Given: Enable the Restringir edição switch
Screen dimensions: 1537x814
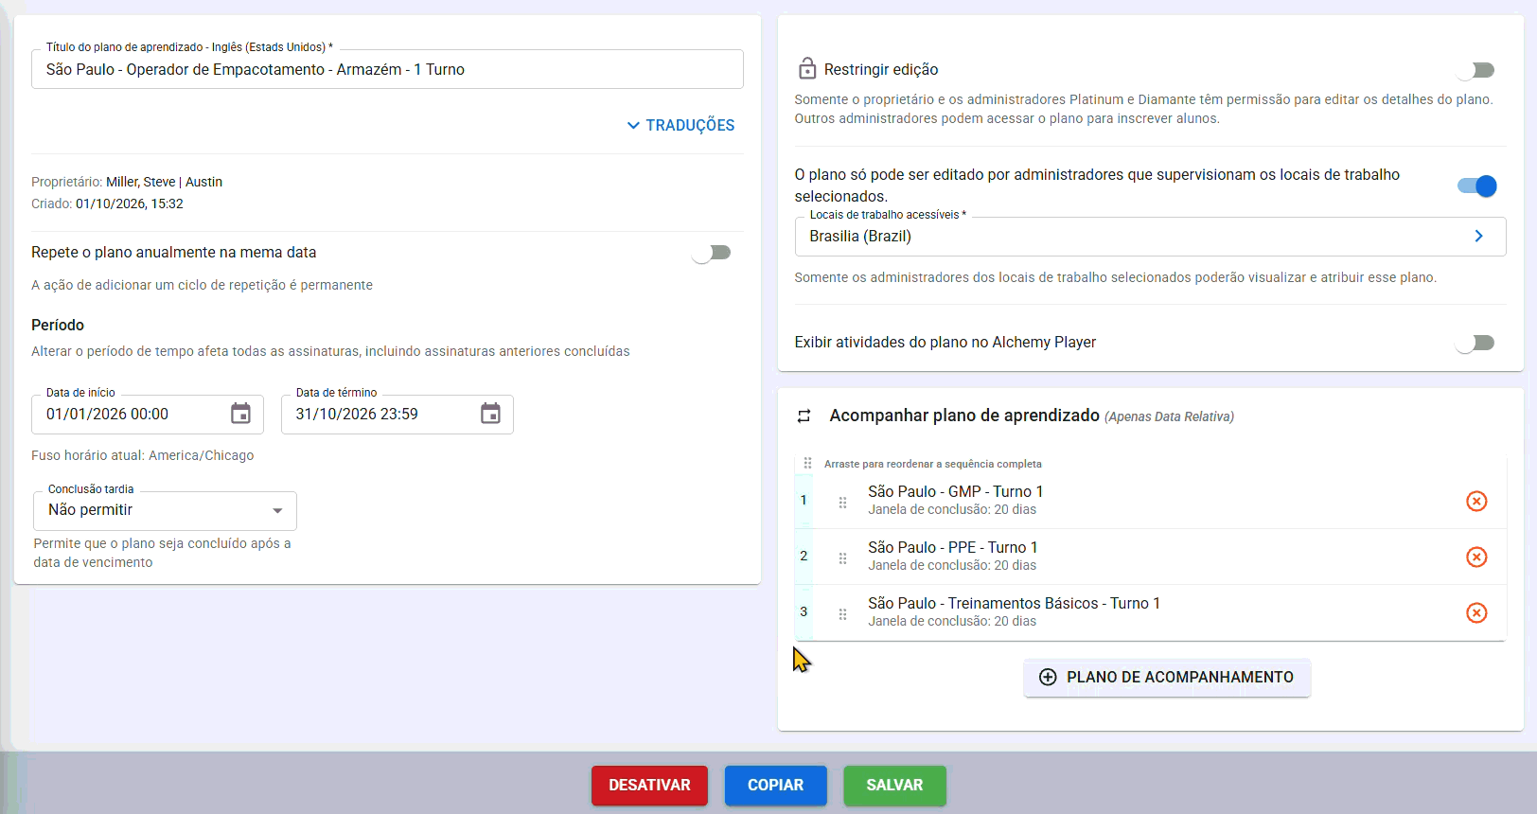Looking at the screenshot, I should point(1475,70).
